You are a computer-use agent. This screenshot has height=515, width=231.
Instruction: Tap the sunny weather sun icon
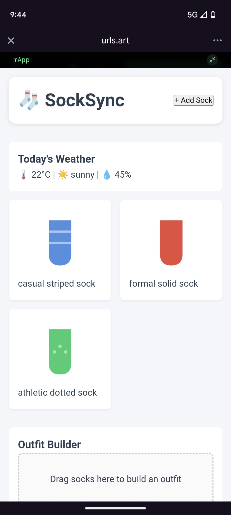pos(63,175)
